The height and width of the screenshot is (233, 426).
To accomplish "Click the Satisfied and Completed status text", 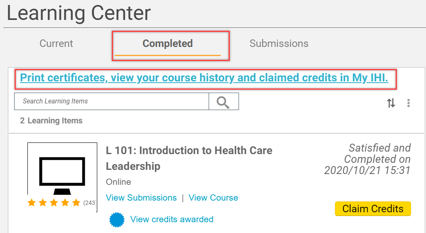I will click(x=367, y=159).
